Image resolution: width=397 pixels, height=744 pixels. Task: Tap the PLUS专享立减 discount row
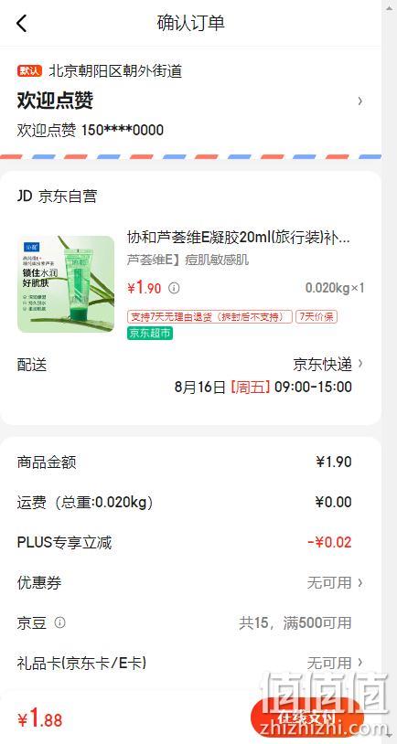click(190, 542)
